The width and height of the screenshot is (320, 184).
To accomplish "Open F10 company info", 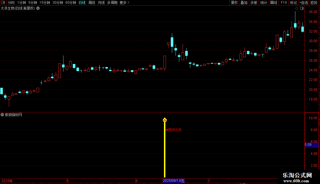I will (284, 3).
